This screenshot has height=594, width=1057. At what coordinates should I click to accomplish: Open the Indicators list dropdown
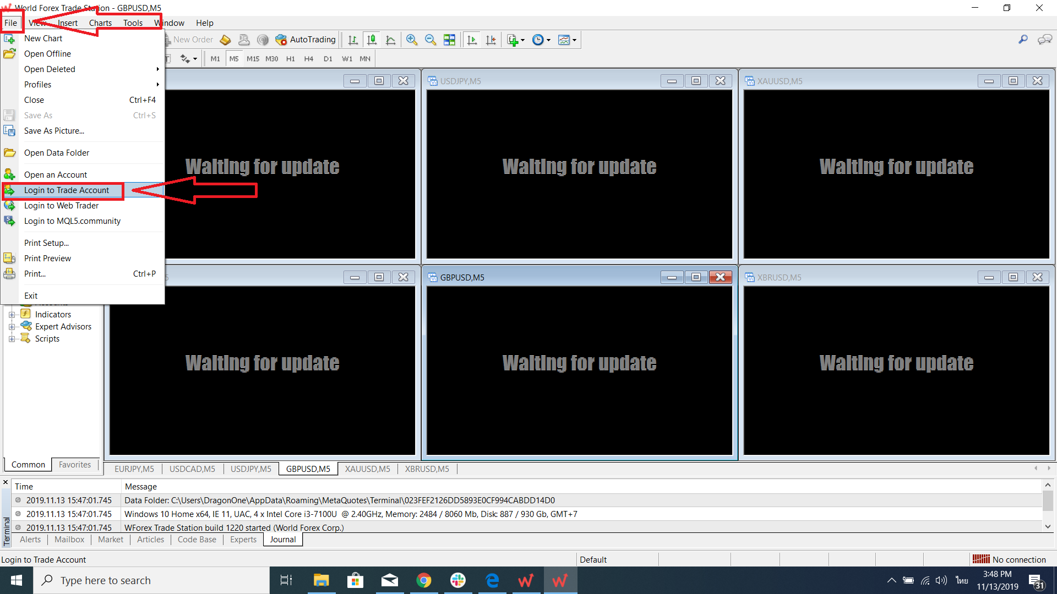(x=516, y=40)
